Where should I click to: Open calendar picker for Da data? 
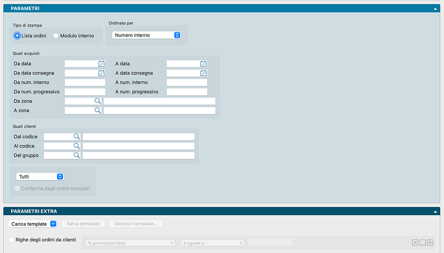pyautogui.click(x=102, y=64)
